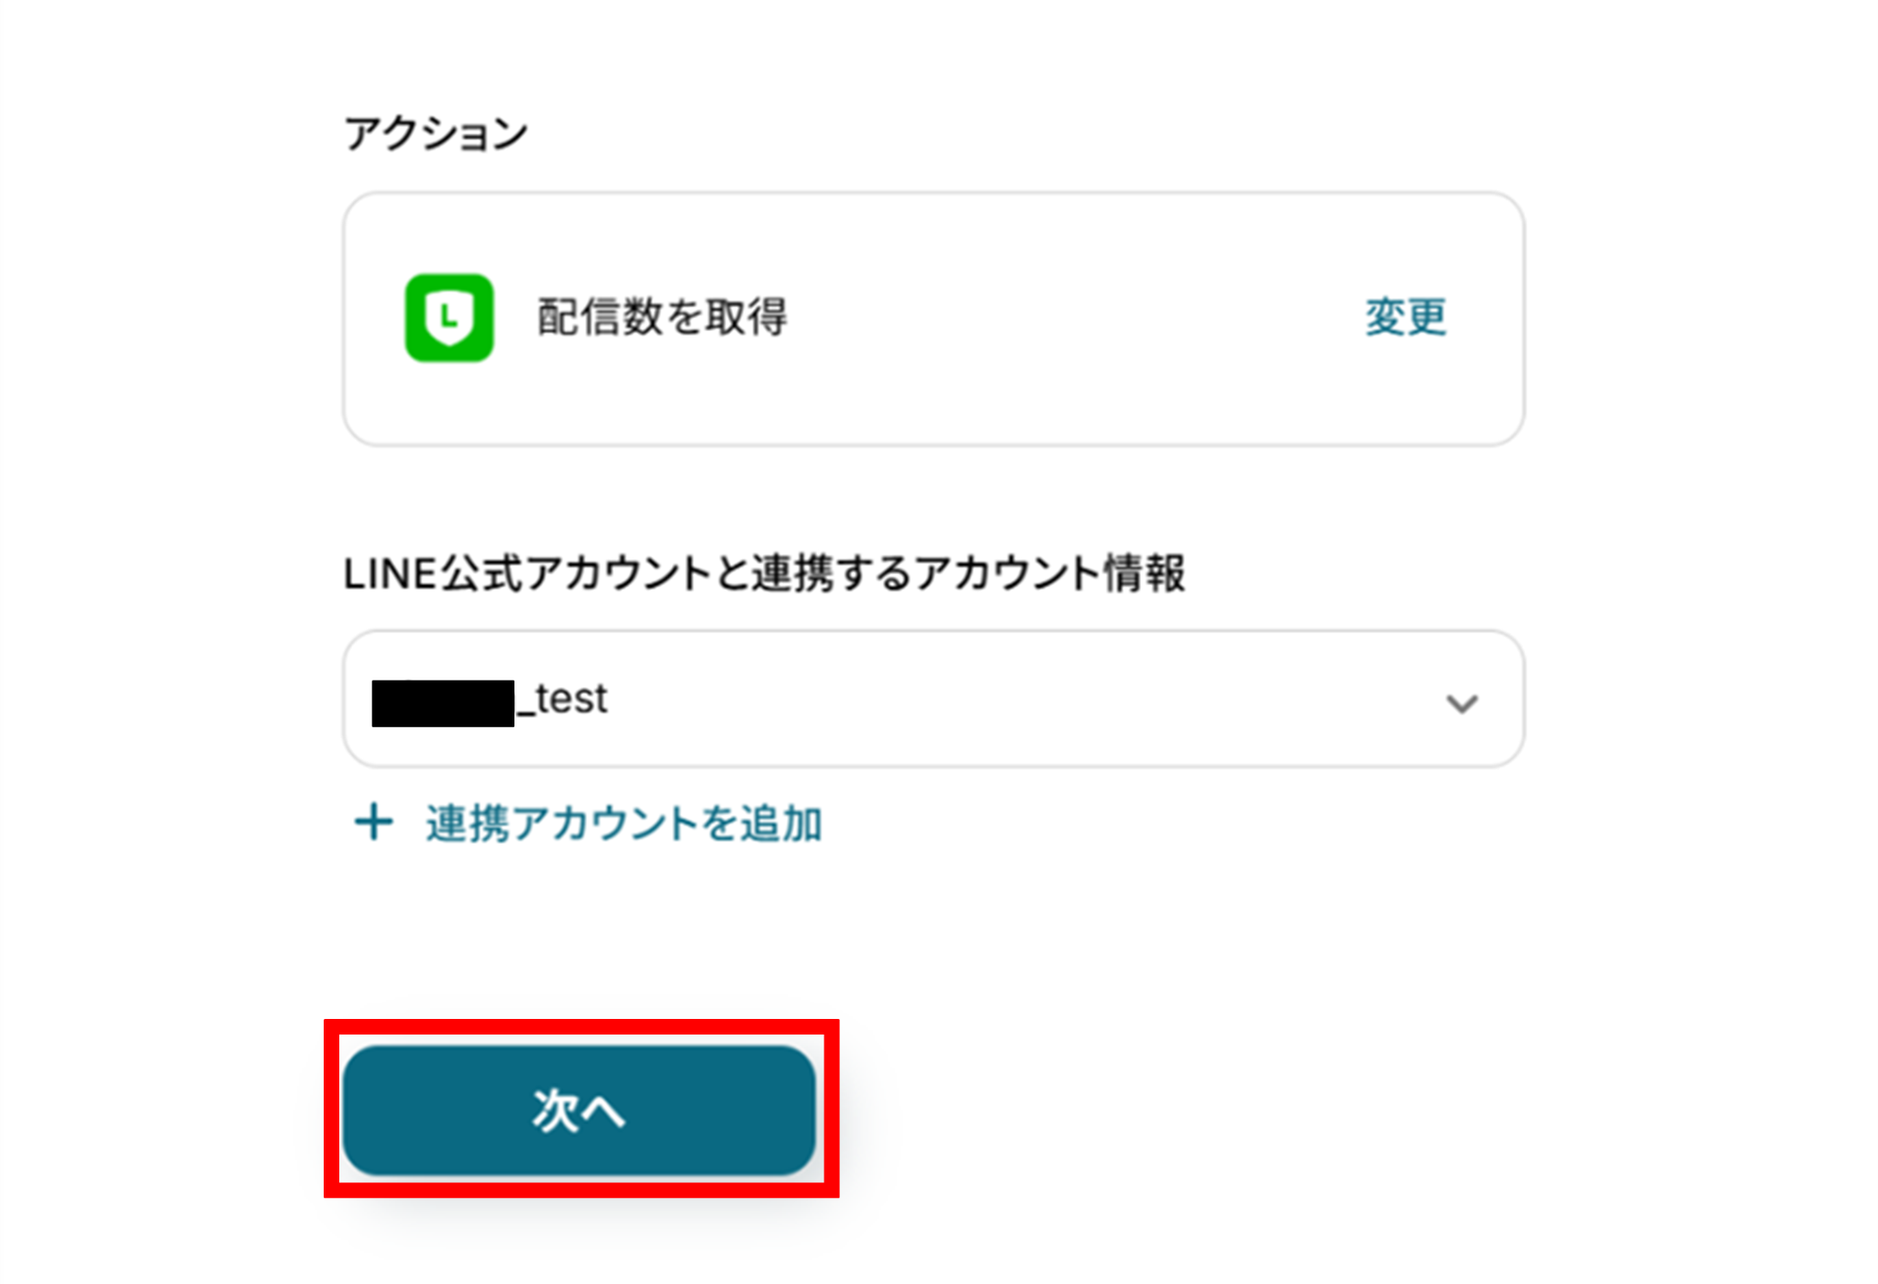Viewport: 1878px width, 1284px height.
Task: Open the _test linked account dropdown
Action: 933,699
